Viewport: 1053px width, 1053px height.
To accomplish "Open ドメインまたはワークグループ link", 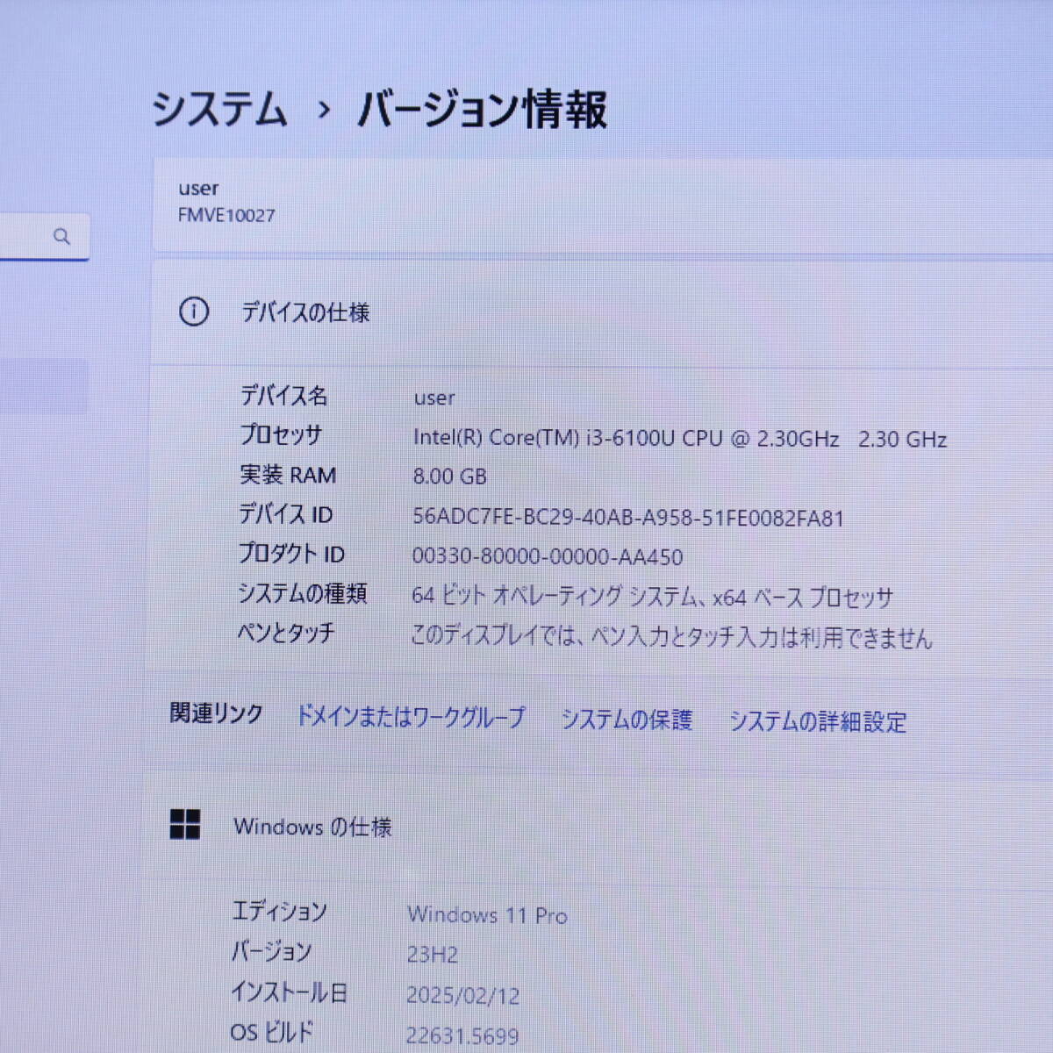I will click(x=411, y=717).
